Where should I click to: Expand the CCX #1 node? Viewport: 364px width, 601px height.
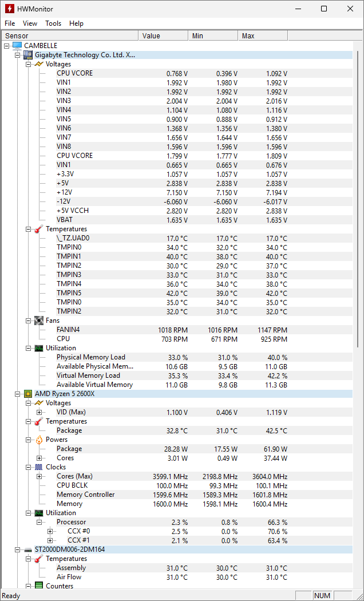click(x=50, y=540)
